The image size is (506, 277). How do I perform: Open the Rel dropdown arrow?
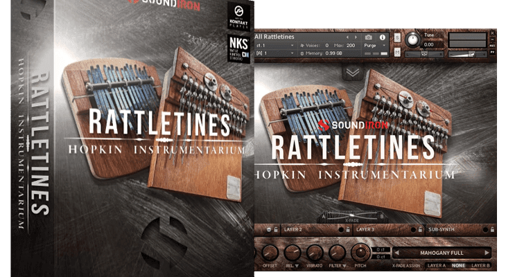click(x=298, y=265)
